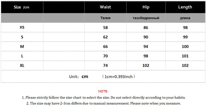Click the длина subheader cell

pyautogui.click(x=185, y=18)
